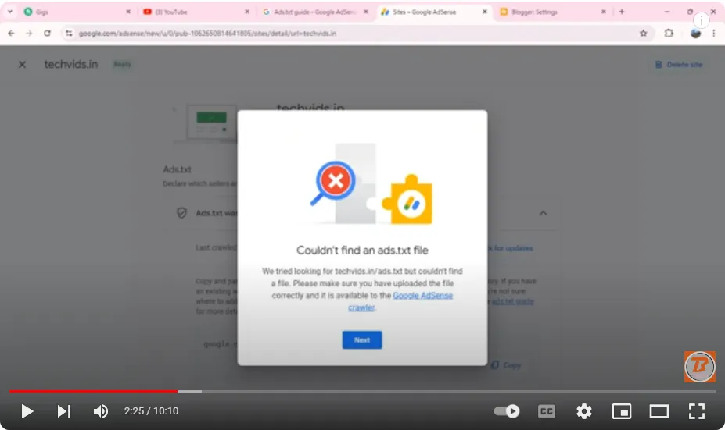Collapse the Ads.txt section chevron
The height and width of the screenshot is (430, 725).
(544, 213)
